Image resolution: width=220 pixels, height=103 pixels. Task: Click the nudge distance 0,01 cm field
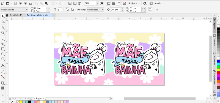[116, 10]
